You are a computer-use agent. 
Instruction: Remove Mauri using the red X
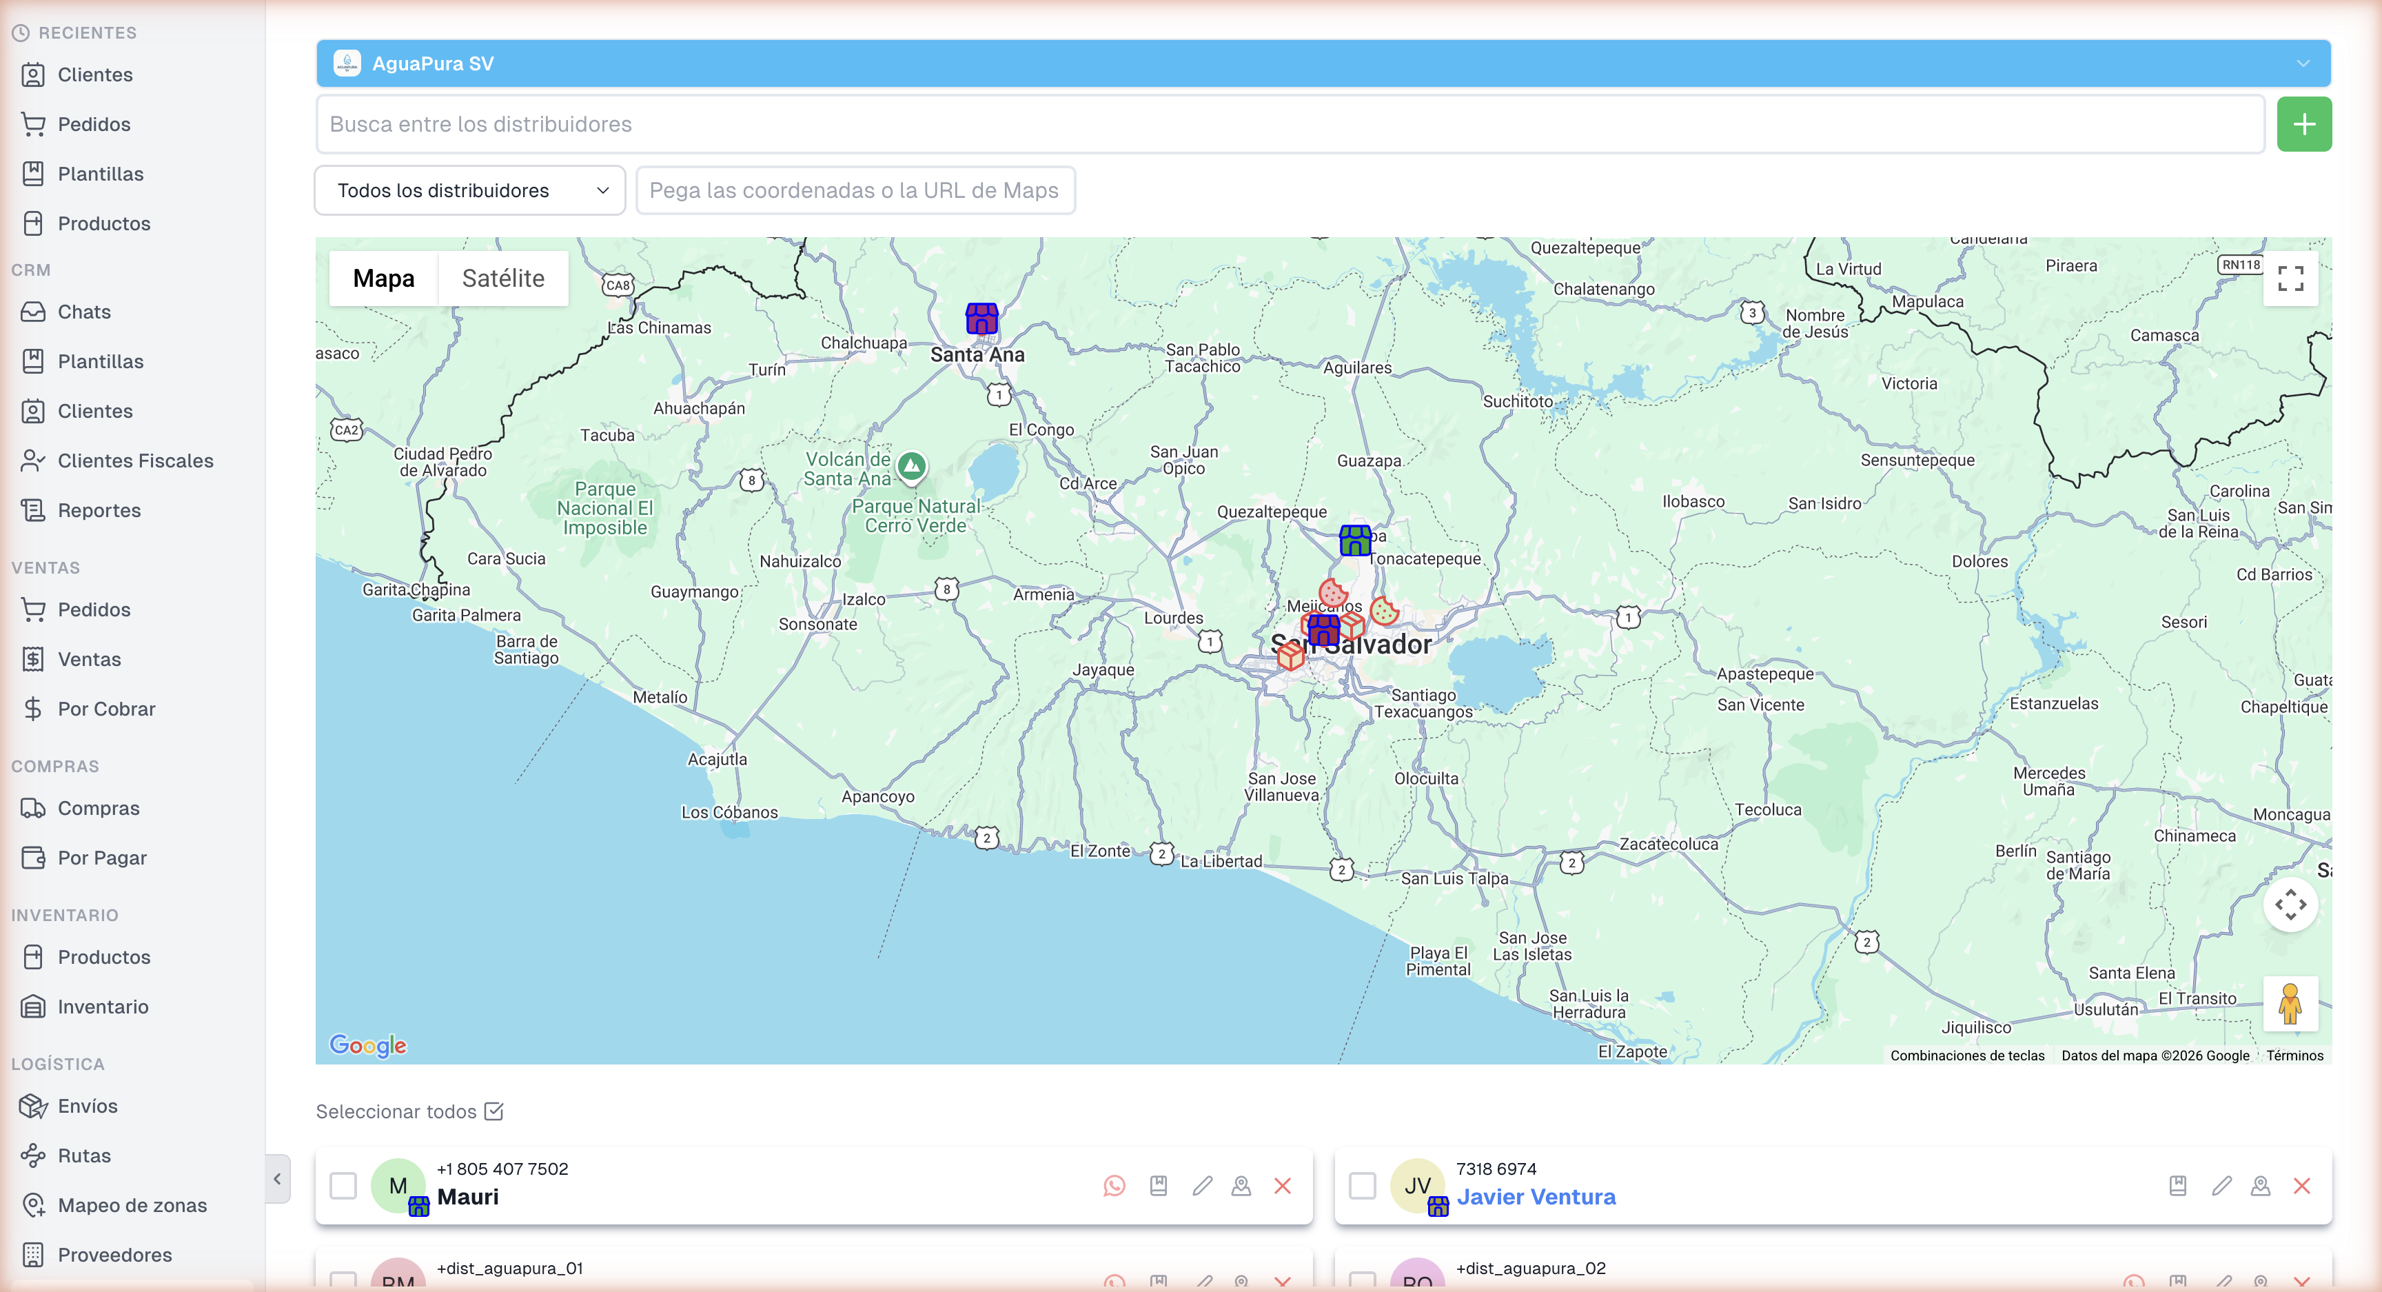(1283, 1186)
